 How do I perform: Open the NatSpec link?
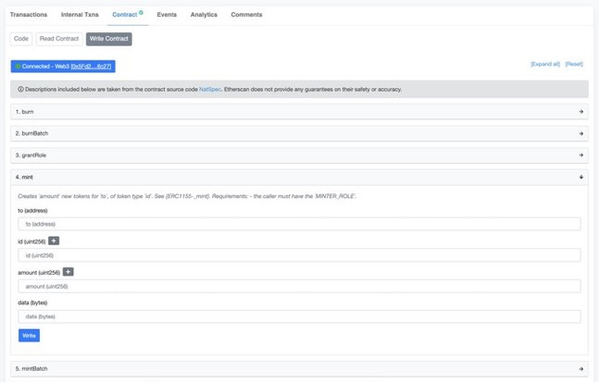210,90
